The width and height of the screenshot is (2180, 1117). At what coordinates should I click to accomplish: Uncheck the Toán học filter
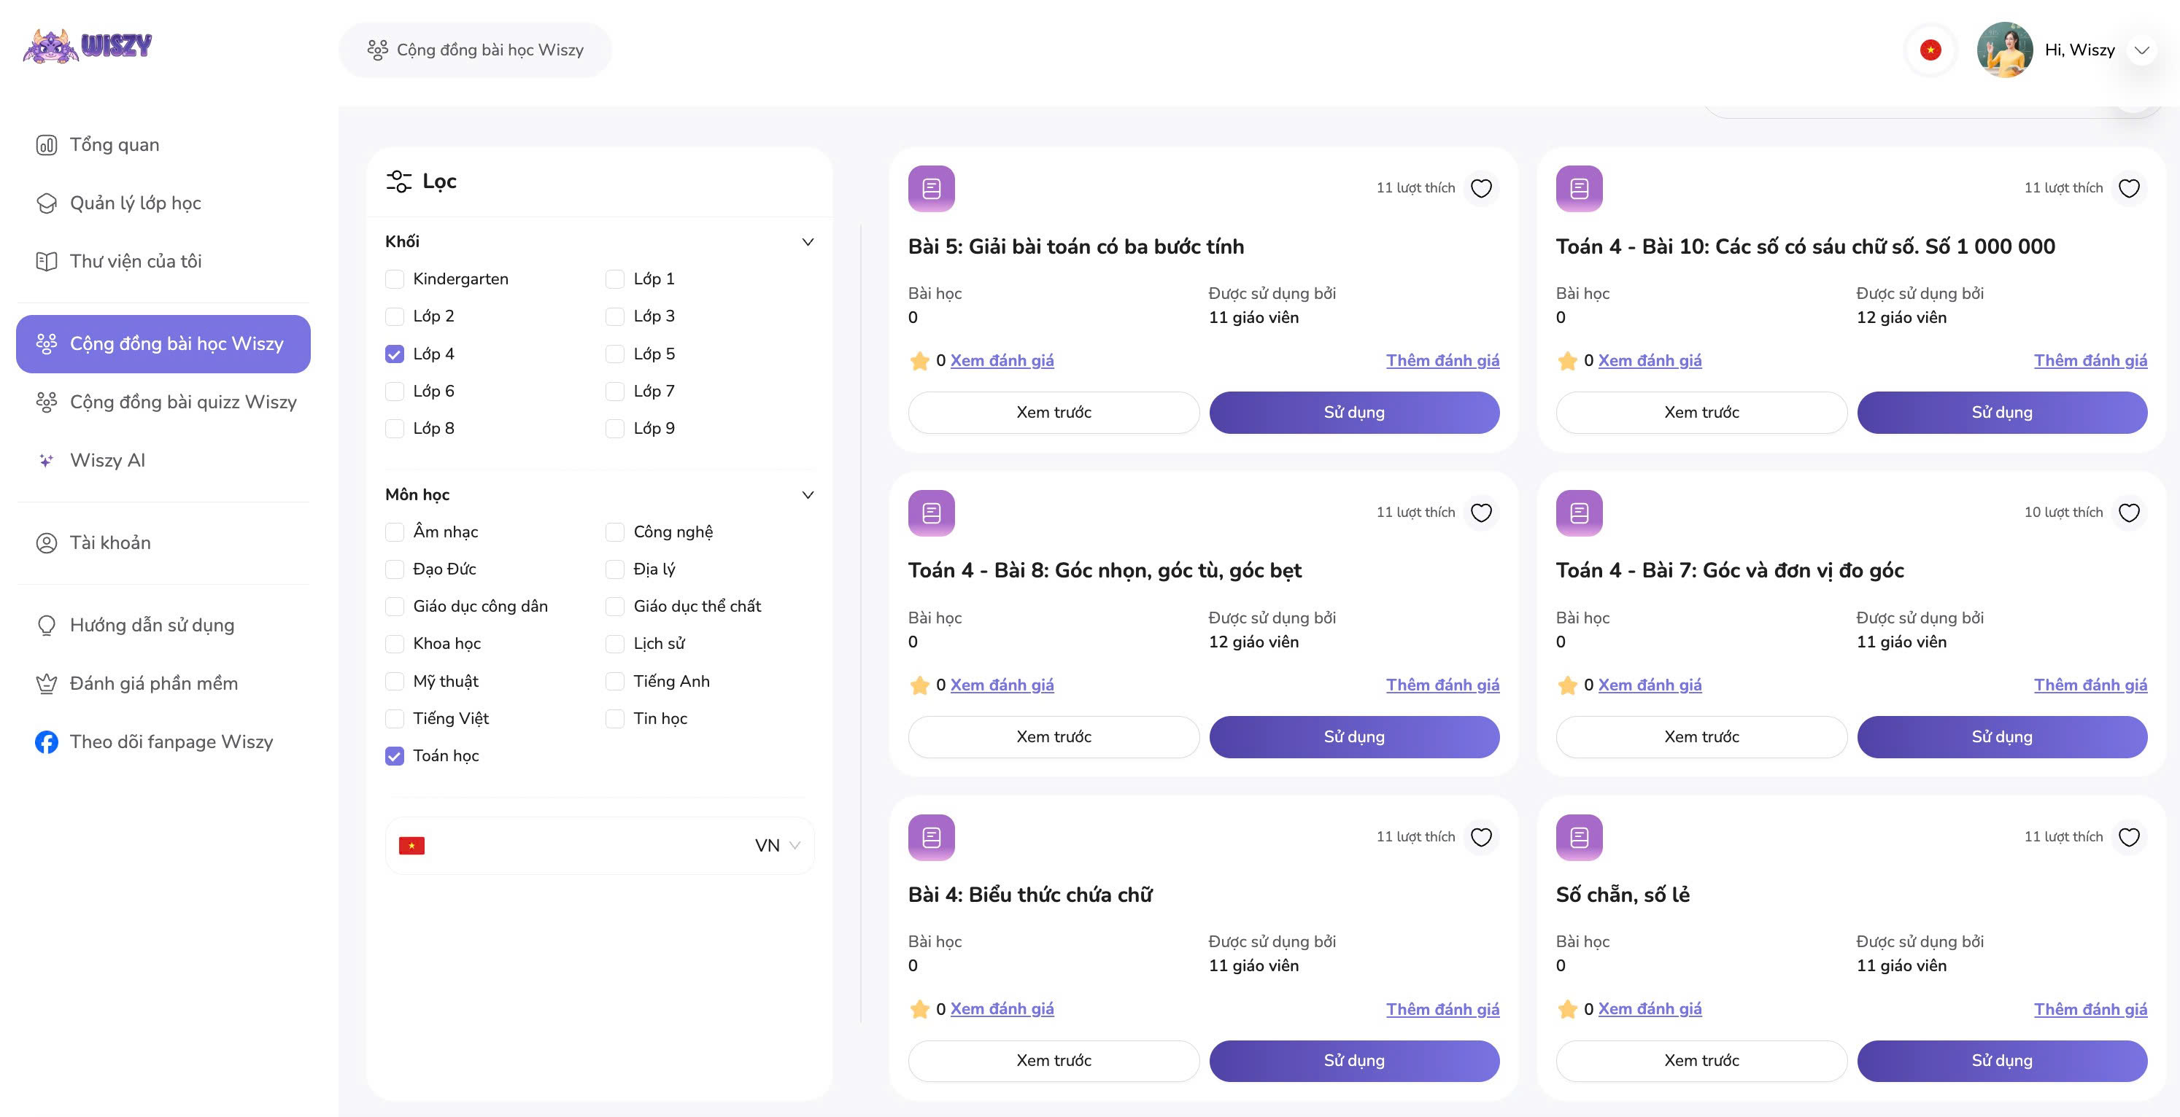[x=395, y=756]
